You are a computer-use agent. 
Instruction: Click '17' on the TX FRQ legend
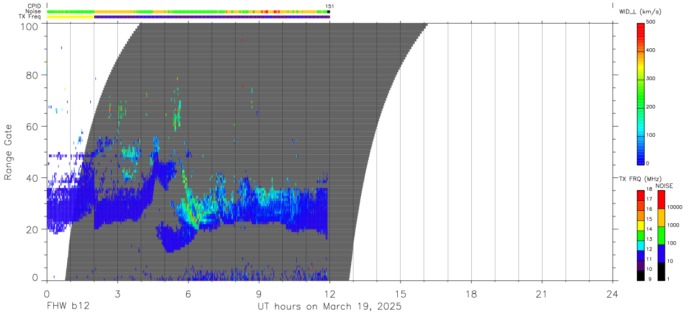[650, 199]
